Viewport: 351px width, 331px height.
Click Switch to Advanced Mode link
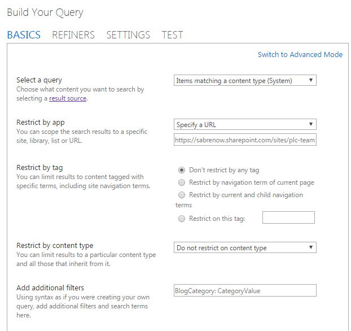300,54
